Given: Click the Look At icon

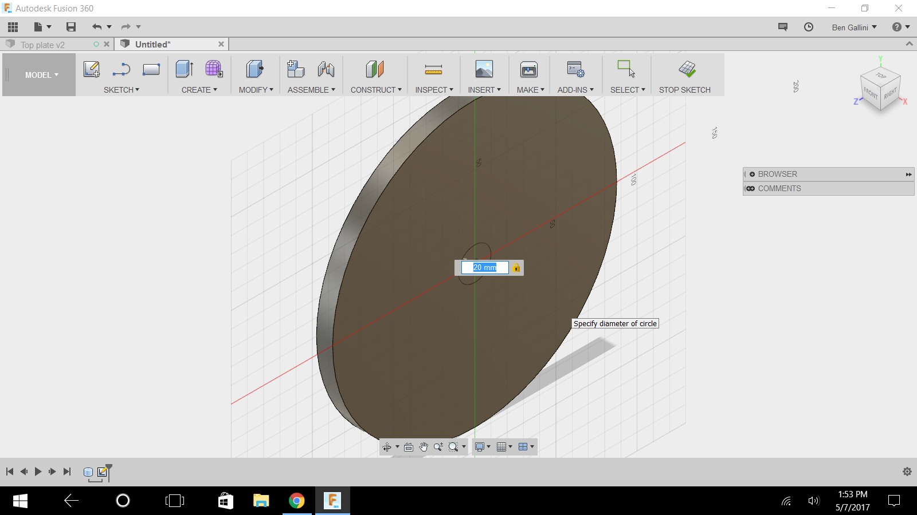Looking at the screenshot, I should point(409,447).
